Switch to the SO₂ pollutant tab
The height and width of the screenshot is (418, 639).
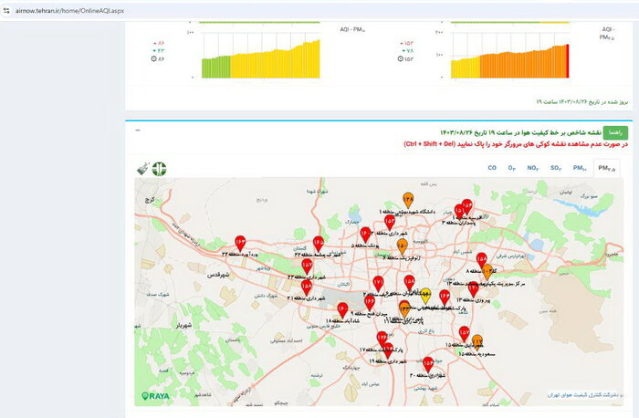click(556, 168)
